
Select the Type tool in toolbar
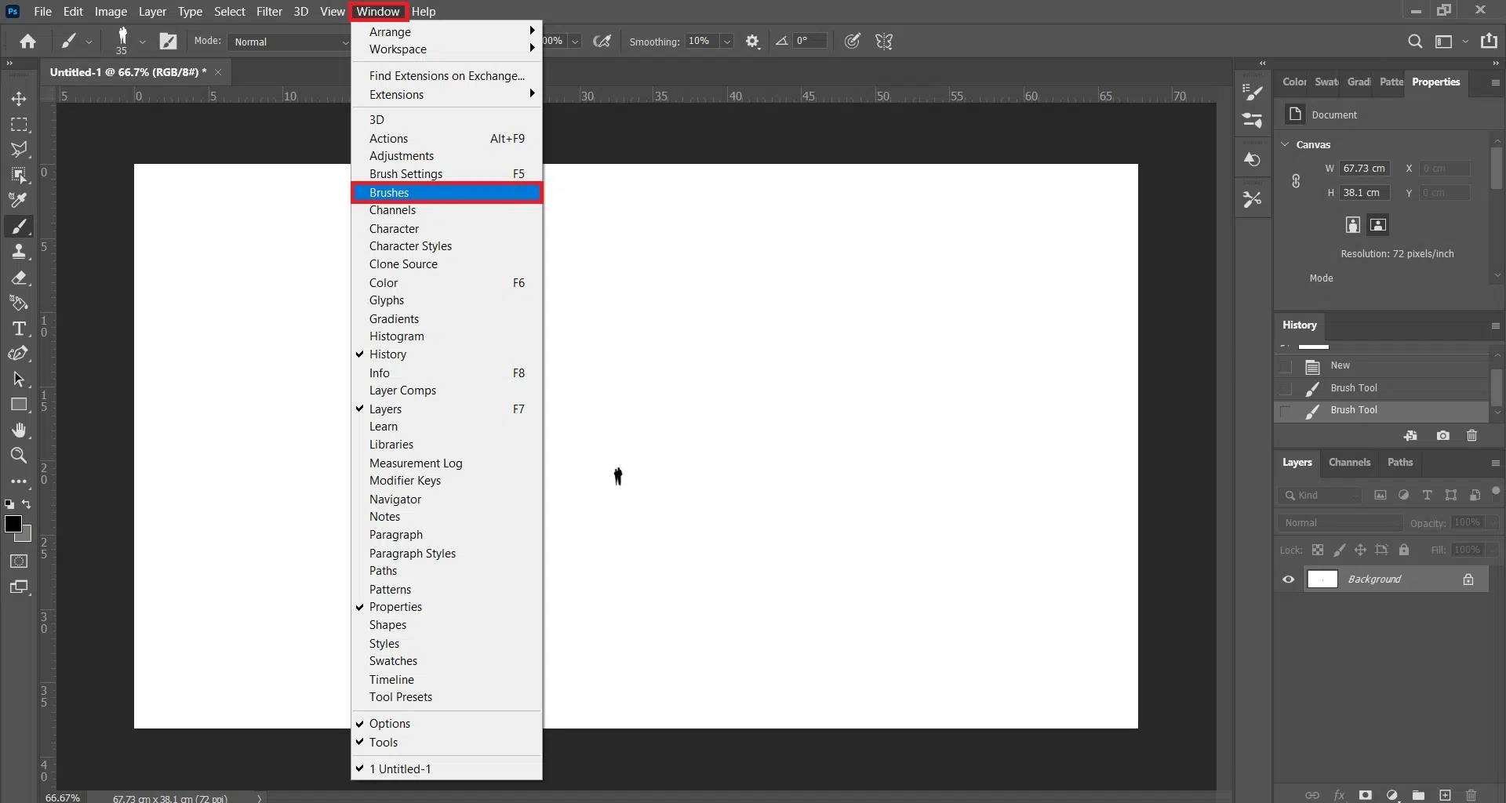coord(19,329)
